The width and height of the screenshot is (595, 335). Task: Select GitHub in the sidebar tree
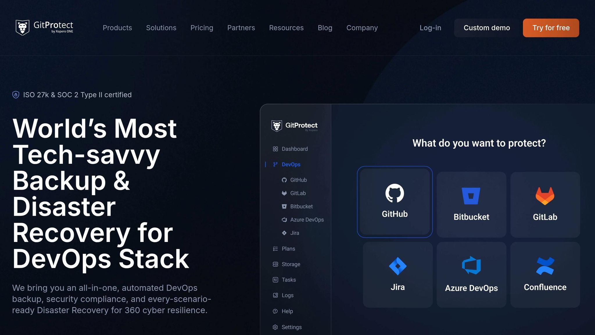[298, 180]
